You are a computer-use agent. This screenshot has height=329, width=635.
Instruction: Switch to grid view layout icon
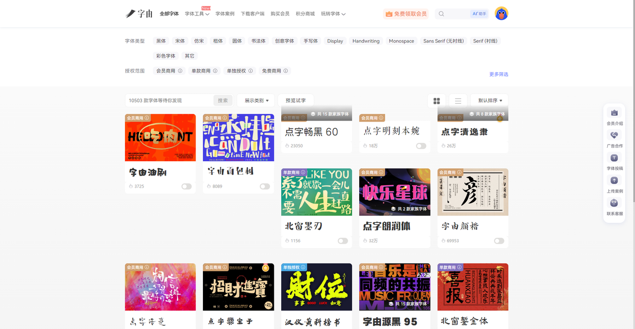[437, 101]
